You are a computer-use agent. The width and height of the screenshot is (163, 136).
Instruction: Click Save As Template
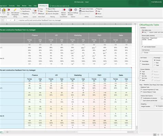[x=52, y=14]
